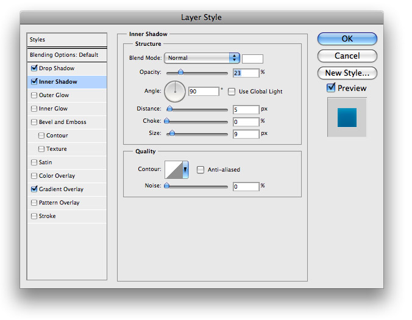412x320 pixels.
Task: Click the Contour curve thumbnail
Action: coord(174,170)
